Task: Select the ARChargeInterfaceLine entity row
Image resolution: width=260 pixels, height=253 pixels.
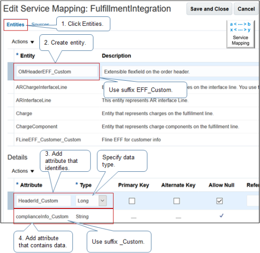Action: pyautogui.click(x=133, y=87)
